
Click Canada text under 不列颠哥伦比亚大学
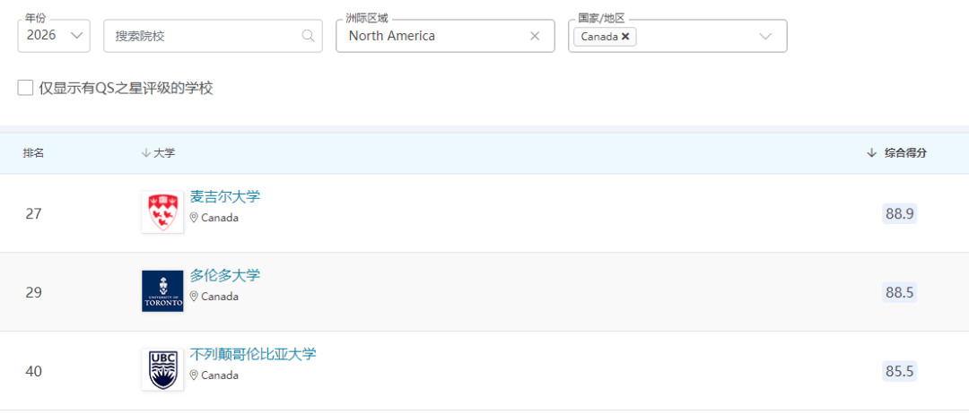(x=220, y=375)
